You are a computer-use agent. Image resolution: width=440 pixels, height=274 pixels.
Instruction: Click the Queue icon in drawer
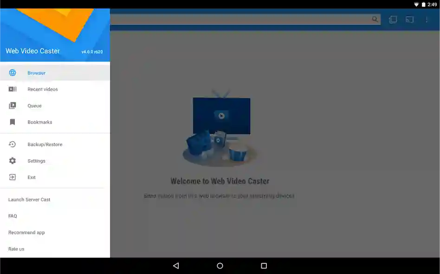13,106
